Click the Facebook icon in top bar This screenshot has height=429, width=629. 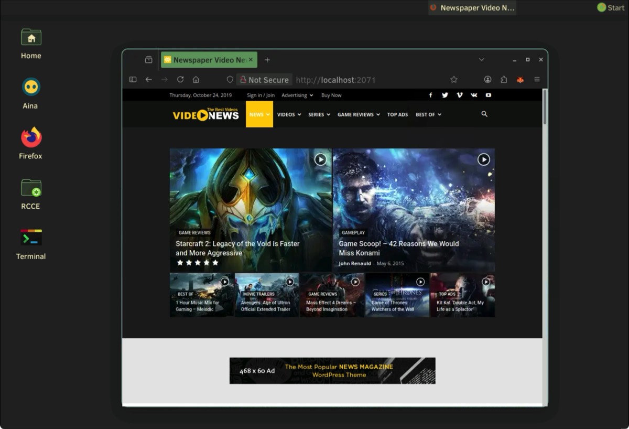pyautogui.click(x=430, y=95)
